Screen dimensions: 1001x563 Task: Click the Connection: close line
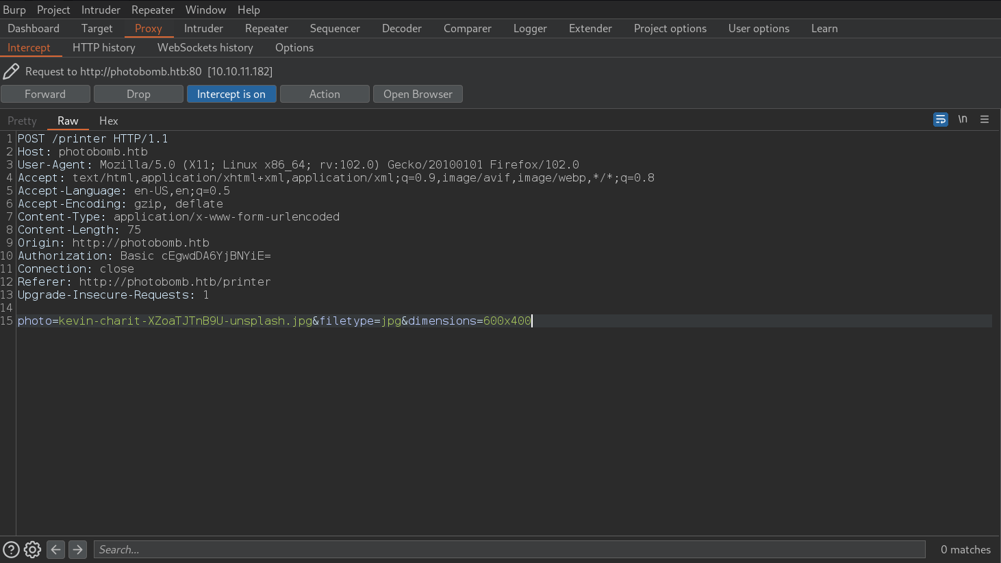(76, 268)
